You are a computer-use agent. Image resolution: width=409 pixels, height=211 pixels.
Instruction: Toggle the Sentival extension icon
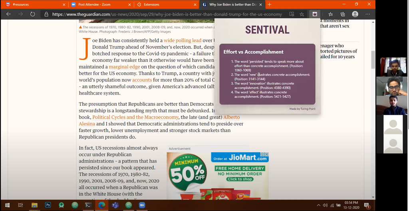point(315,14)
